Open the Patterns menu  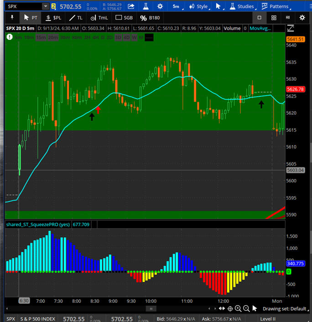(275, 6)
